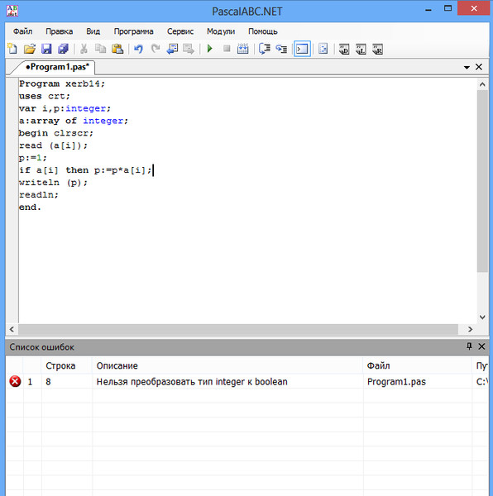Open the Программа menu
Screen dimensions: 493x496
click(x=133, y=31)
